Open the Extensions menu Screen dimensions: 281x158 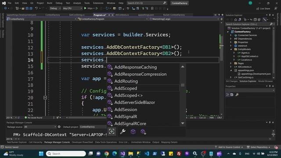pyautogui.click(x=98, y=3)
